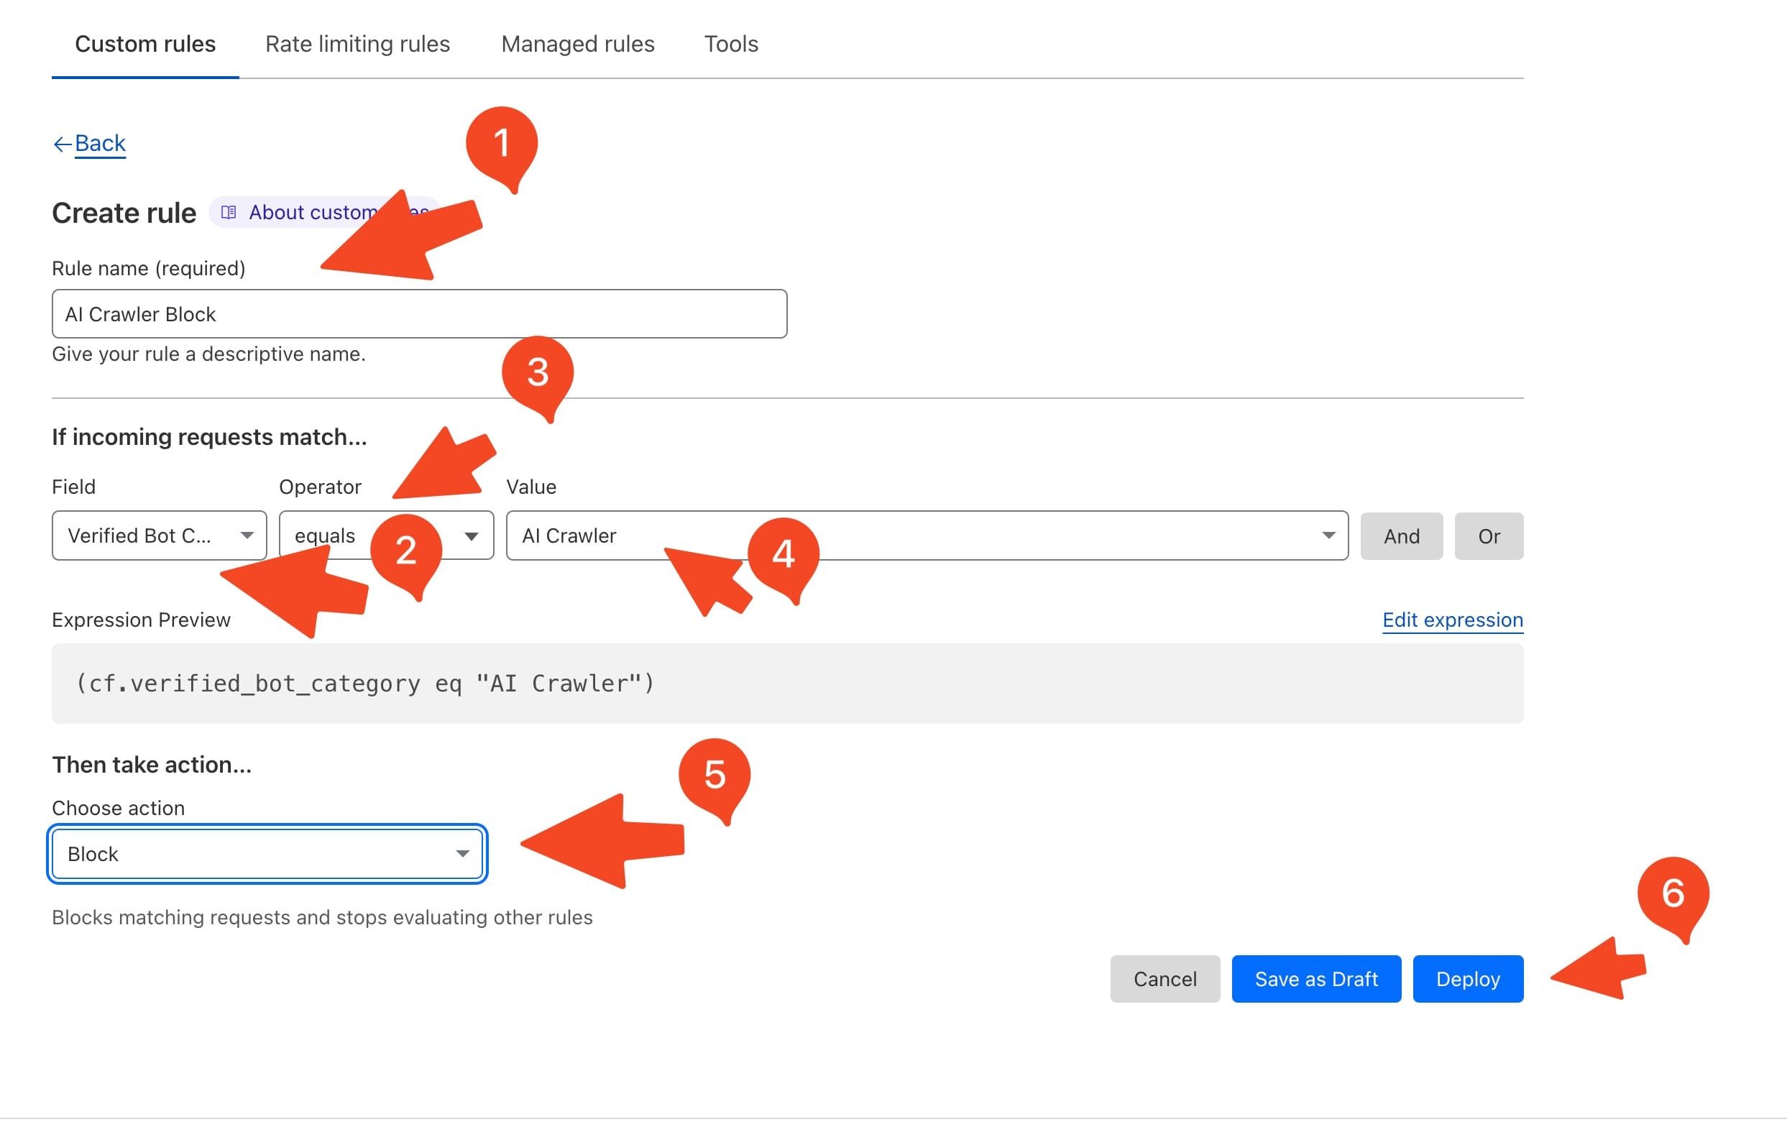Click the And condition button
Image resolution: width=1787 pixels, height=1127 pixels.
click(1401, 533)
